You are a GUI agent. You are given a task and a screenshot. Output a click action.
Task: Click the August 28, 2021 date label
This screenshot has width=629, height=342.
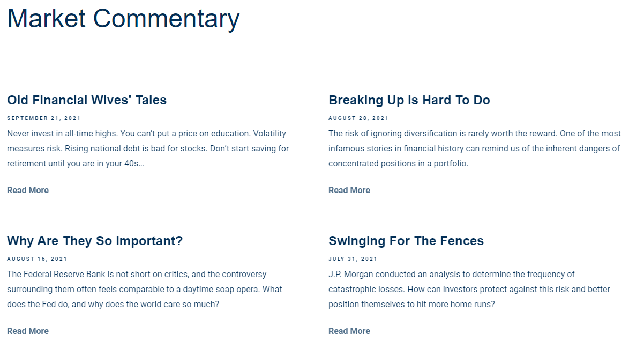(358, 118)
